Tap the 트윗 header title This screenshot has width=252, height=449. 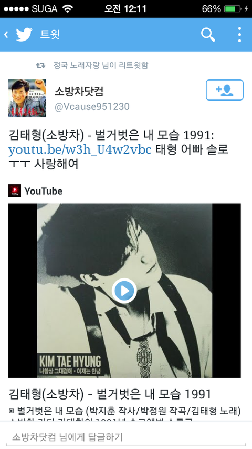pos(50,34)
